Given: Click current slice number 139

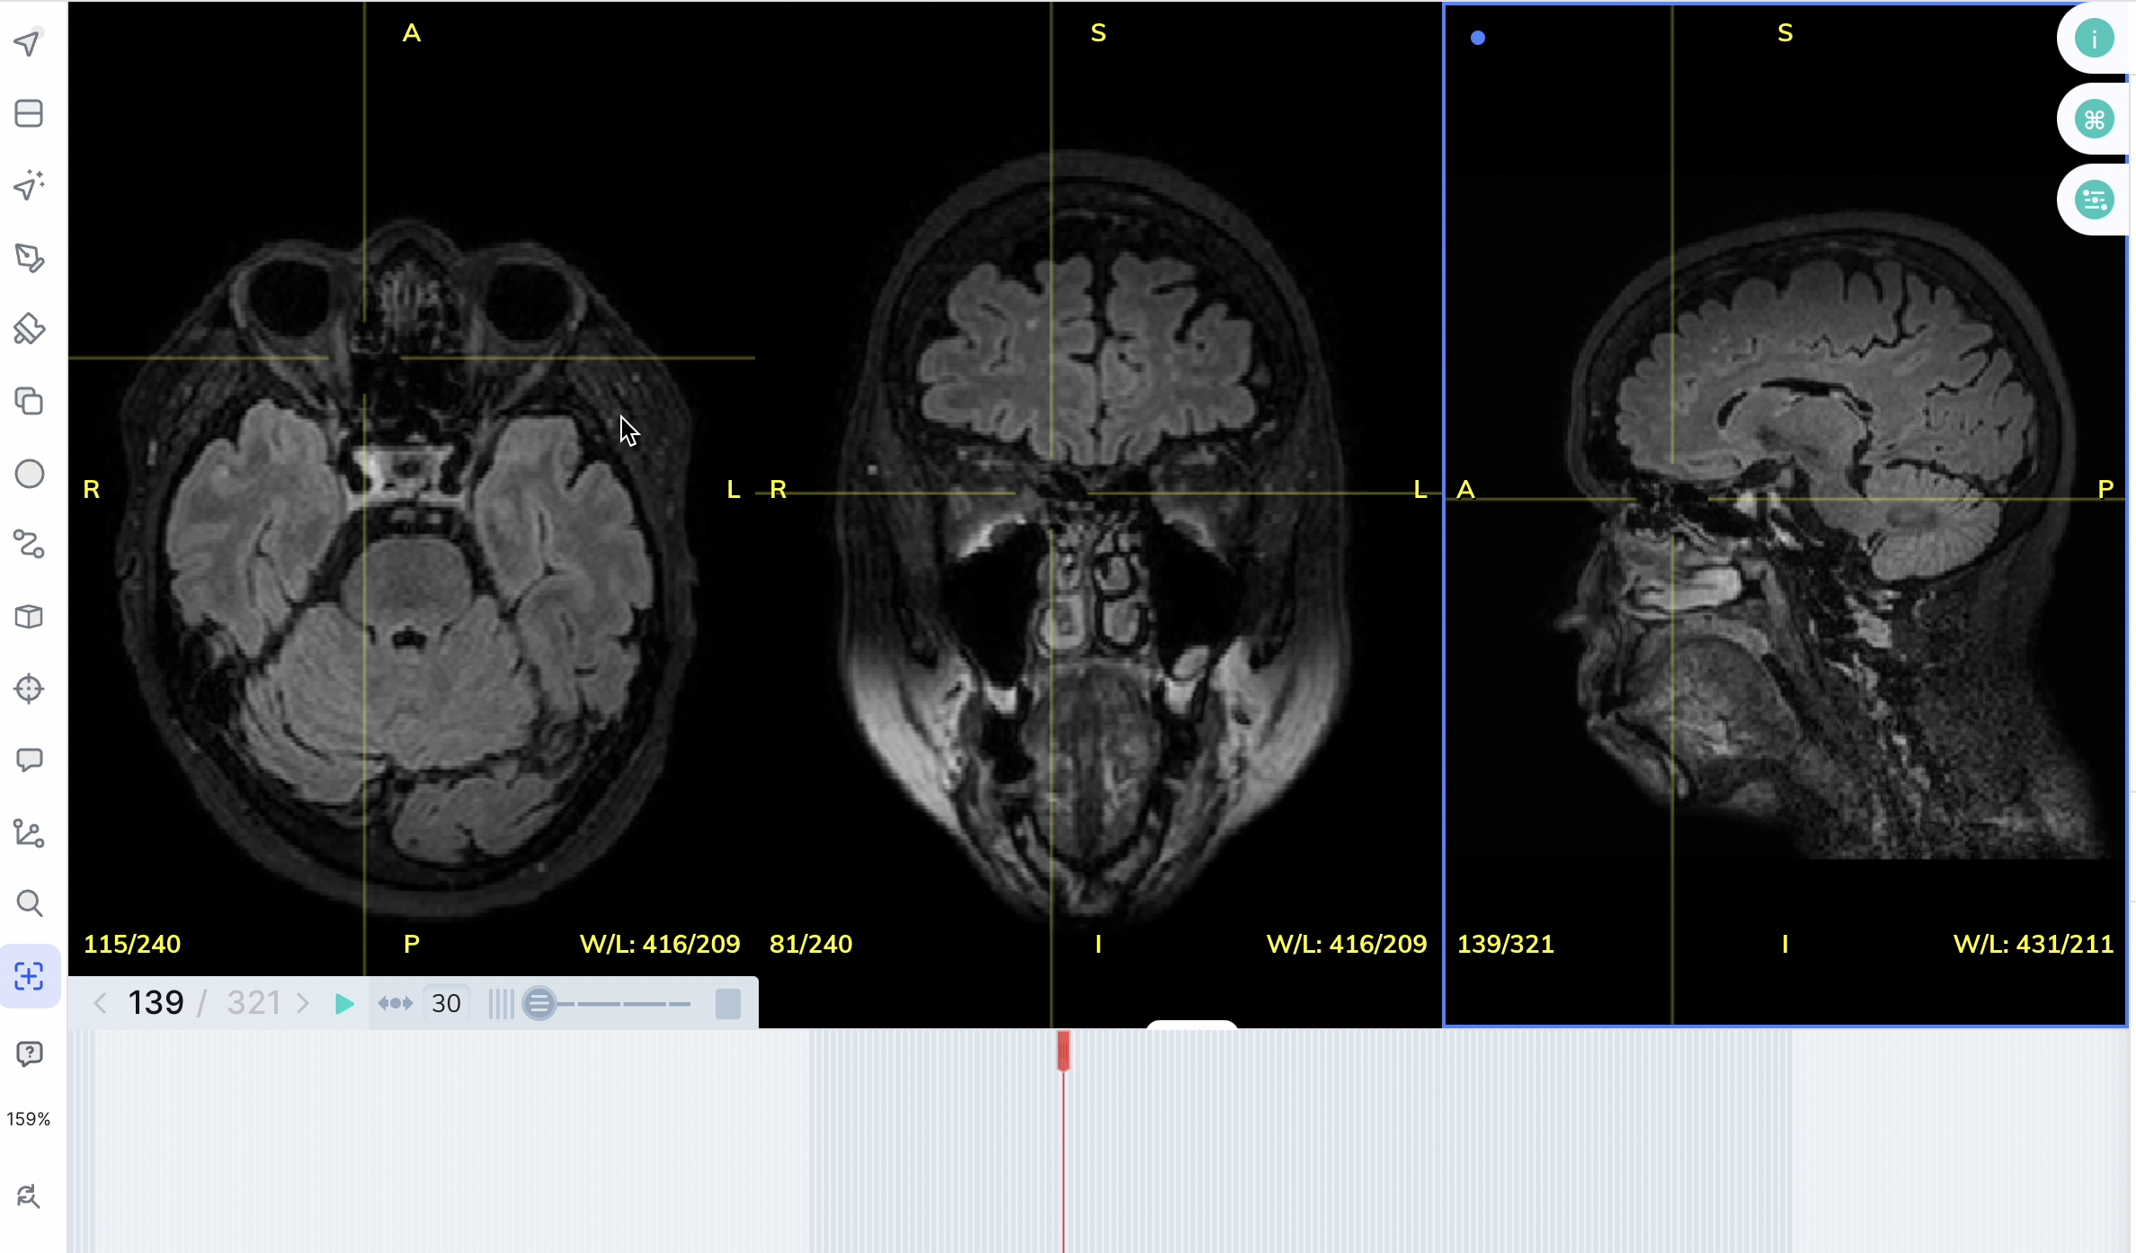Looking at the screenshot, I should pyautogui.click(x=156, y=1003).
